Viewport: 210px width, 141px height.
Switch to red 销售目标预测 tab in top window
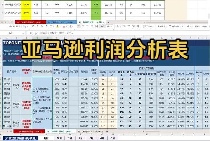coord(30,22)
